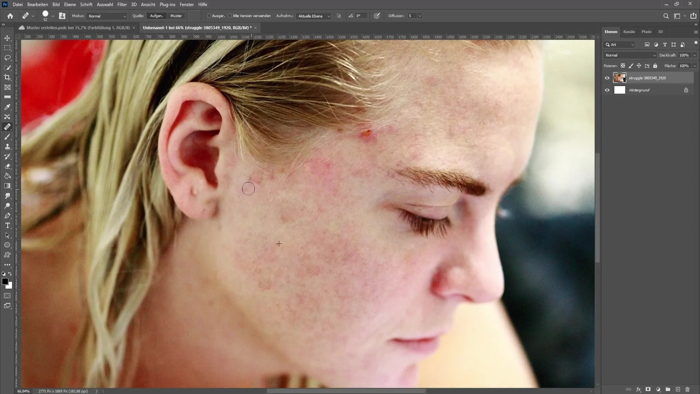Click the struggle-3805349_1920 layer thumbnail
The height and width of the screenshot is (394, 700).
point(620,77)
